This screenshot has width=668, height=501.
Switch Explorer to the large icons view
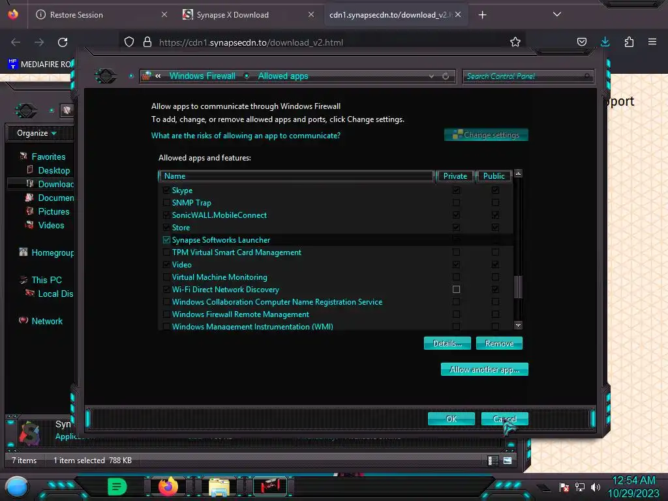(x=508, y=461)
